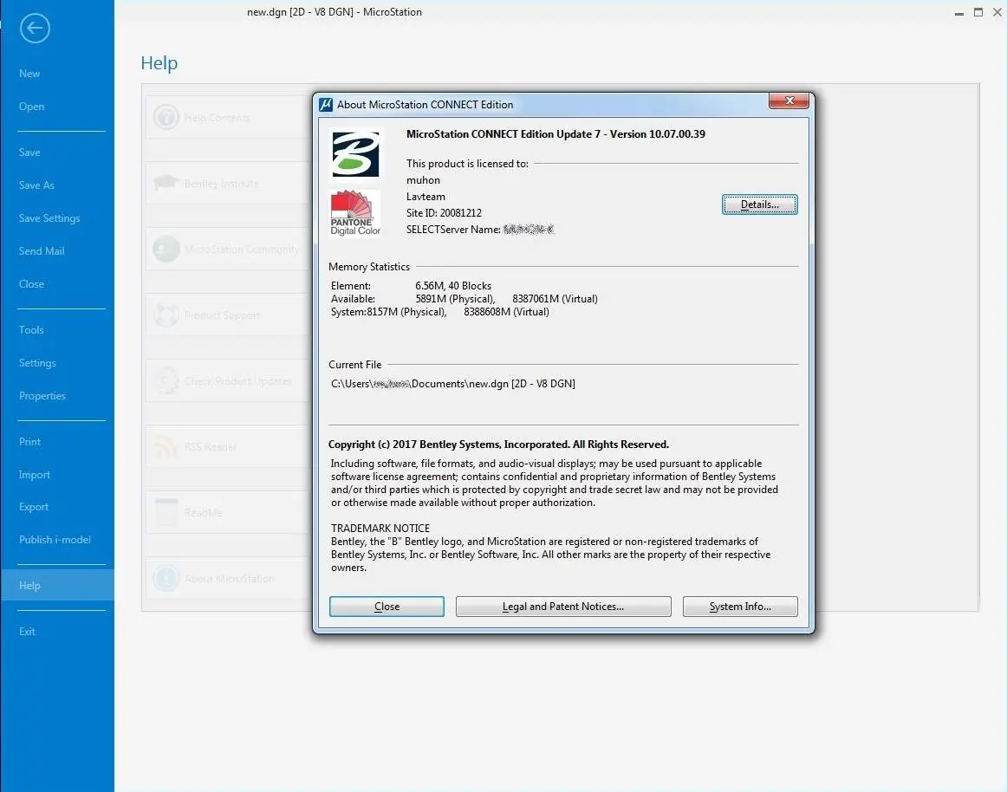Image resolution: width=1007 pixels, height=792 pixels.
Task: Maximize the MicroStation window
Action: [978, 12]
